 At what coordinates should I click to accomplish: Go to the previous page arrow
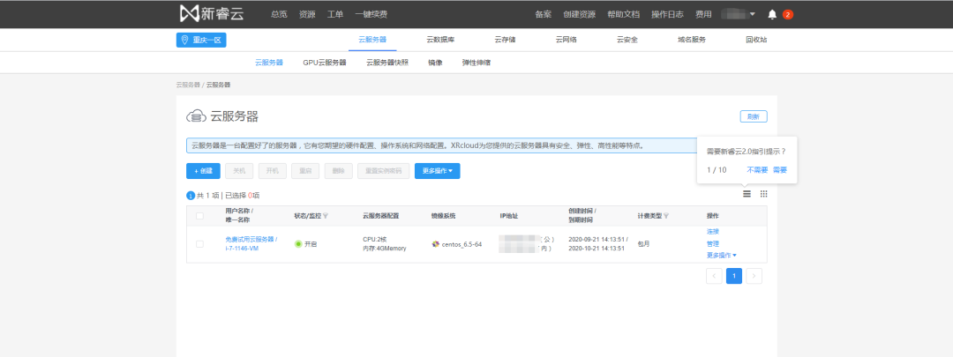click(714, 276)
